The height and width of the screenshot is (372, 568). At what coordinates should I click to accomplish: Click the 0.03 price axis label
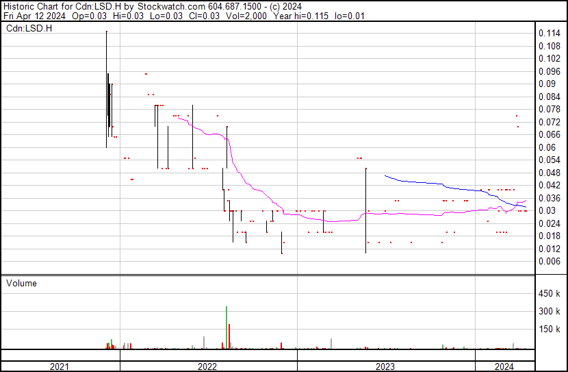[547, 210]
